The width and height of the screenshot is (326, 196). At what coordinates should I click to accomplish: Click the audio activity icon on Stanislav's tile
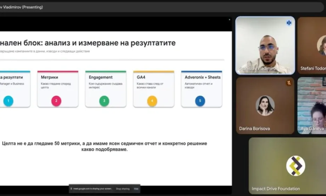(289, 23)
